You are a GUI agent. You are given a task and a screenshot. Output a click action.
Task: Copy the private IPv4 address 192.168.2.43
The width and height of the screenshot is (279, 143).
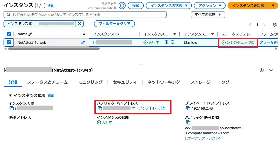[188, 108]
